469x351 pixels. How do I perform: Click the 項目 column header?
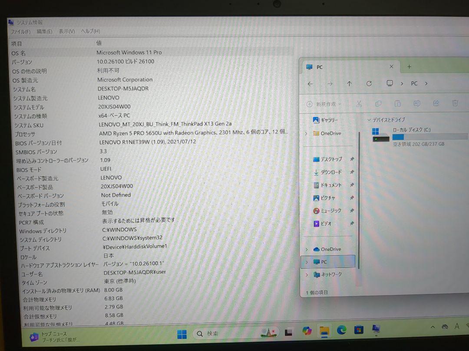click(x=17, y=44)
